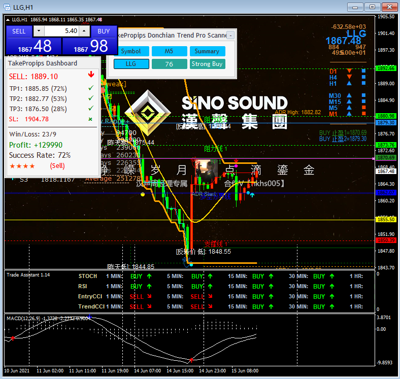Click the TakePropips Dashboard title
This screenshot has height=379, width=400.
point(42,63)
